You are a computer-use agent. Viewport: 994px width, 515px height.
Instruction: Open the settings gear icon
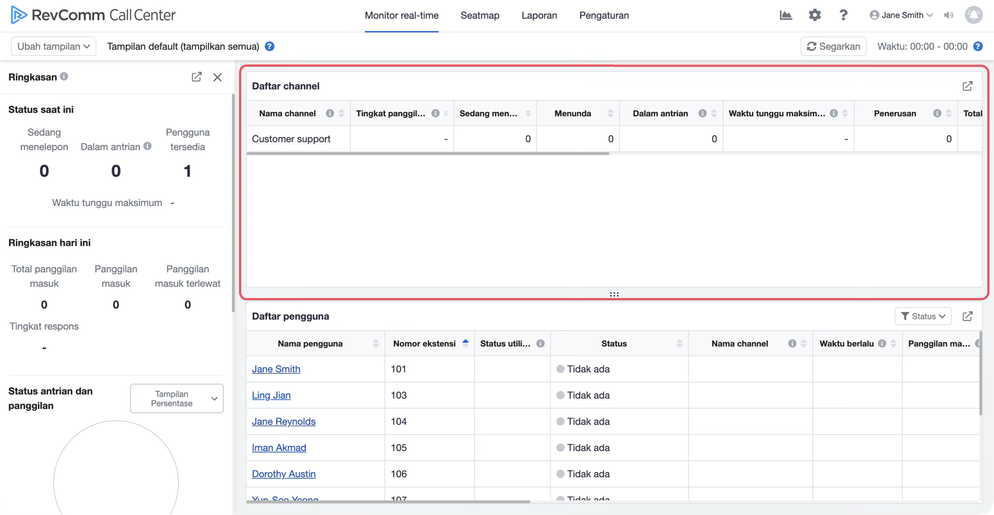pos(814,15)
